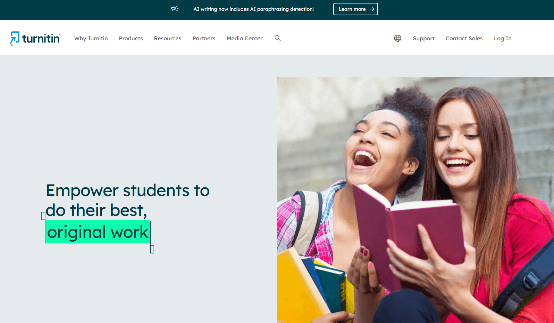Screen dimensions: 554x323
Task: Open the Partners menu item
Action: coord(204,38)
